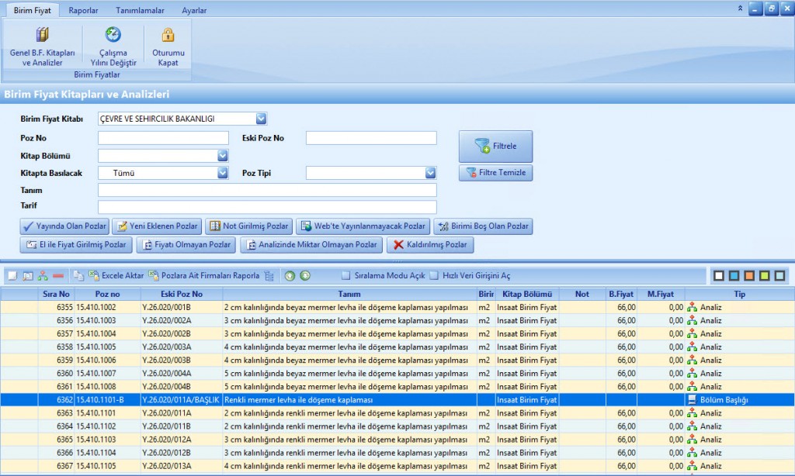The image size is (795, 476).
Task: Click the Oturumu Kapat lock icon
Action: coord(168,35)
